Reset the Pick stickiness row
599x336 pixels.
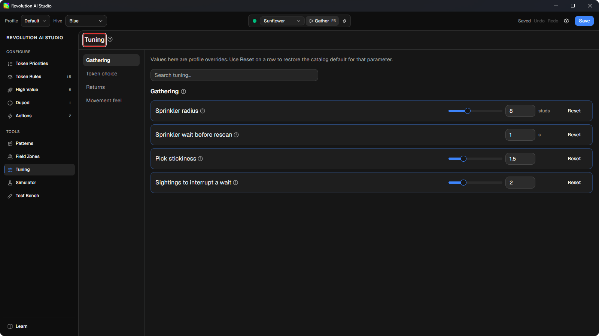[x=574, y=159]
